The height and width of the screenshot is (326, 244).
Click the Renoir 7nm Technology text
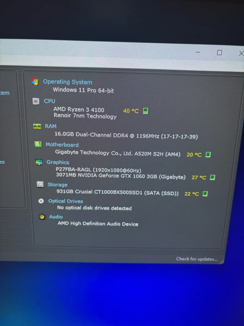tap(85, 116)
